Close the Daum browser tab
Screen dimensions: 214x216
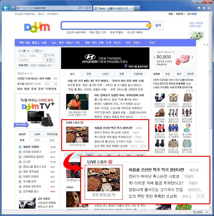click(132, 8)
